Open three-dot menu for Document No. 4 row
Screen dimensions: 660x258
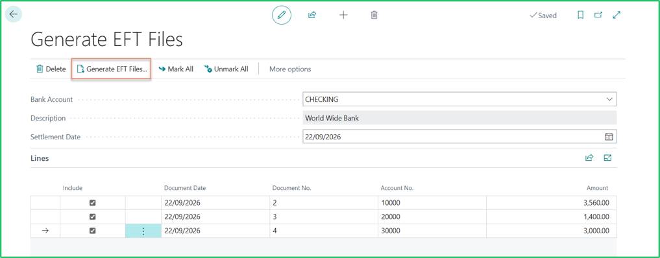pos(143,231)
